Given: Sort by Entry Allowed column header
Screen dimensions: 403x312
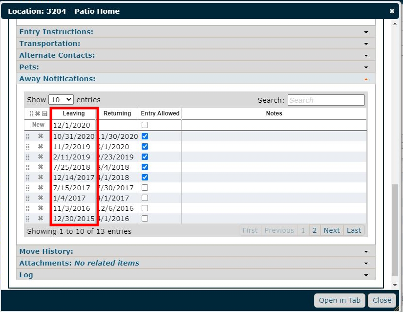Looking at the screenshot, I should (x=160, y=113).
